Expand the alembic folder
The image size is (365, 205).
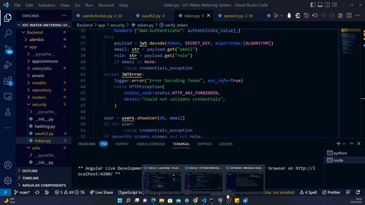pyautogui.click(x=36, y=39)
